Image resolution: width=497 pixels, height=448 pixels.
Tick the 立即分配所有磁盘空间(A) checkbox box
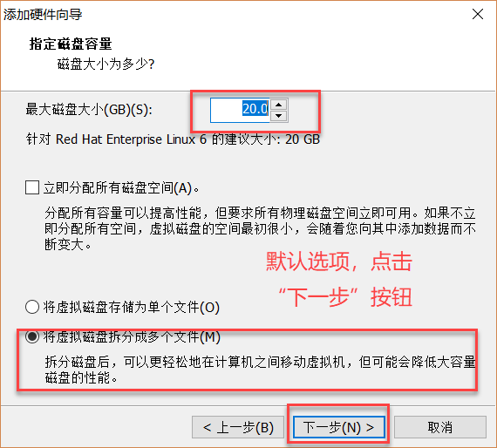(x=32, y=187)
